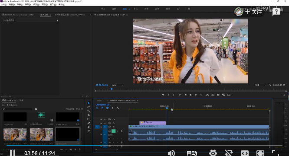The width and height of the screenshot is (289, 156).
Task: Unmute track A1 with green M
Action: (114, 131)
